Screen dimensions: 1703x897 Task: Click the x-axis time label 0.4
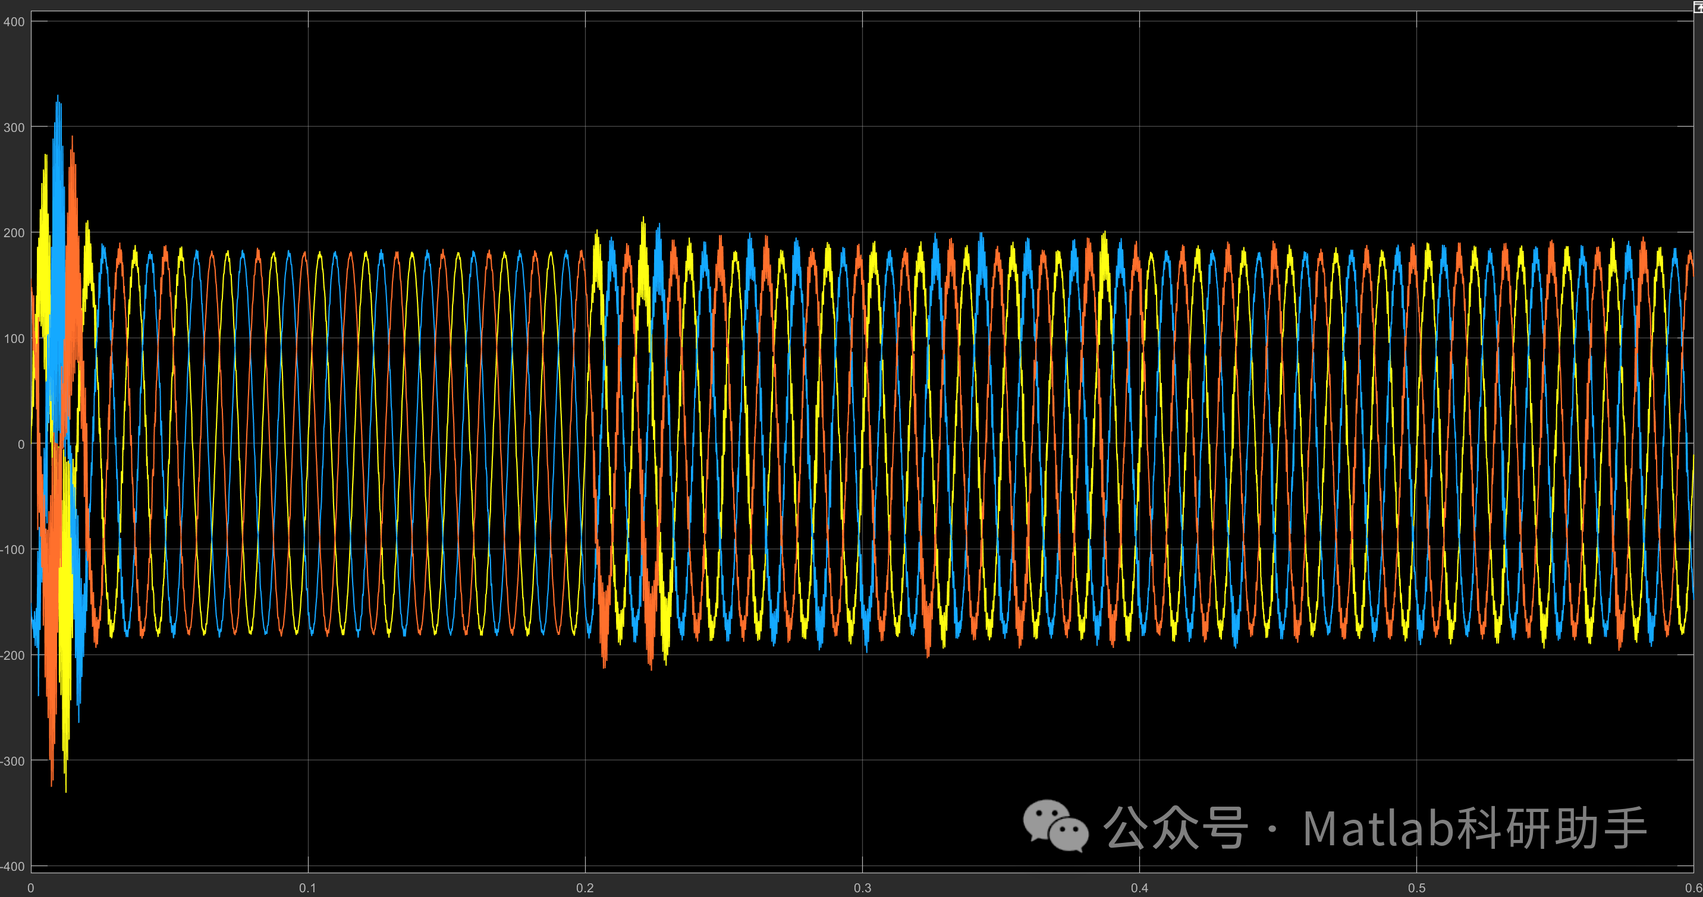1139,887
